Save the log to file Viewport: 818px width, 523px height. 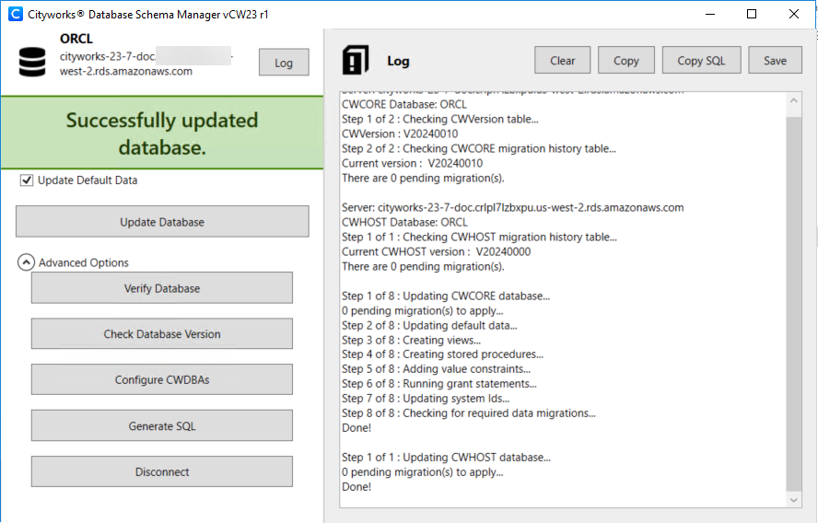pos(776,61)
